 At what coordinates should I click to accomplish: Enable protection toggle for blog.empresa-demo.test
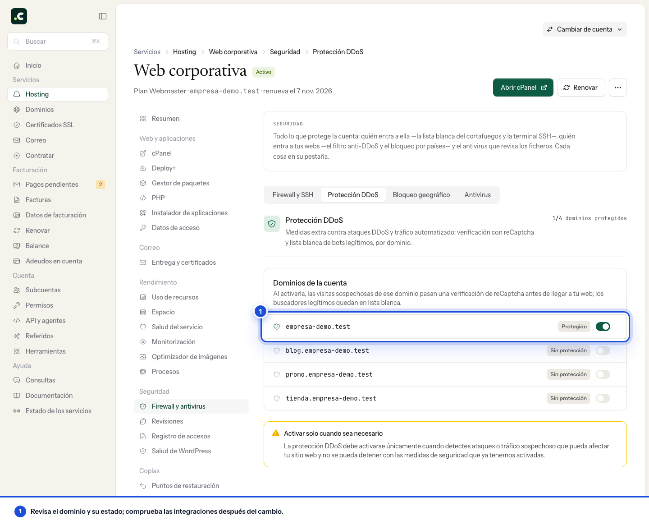(603, 350)
